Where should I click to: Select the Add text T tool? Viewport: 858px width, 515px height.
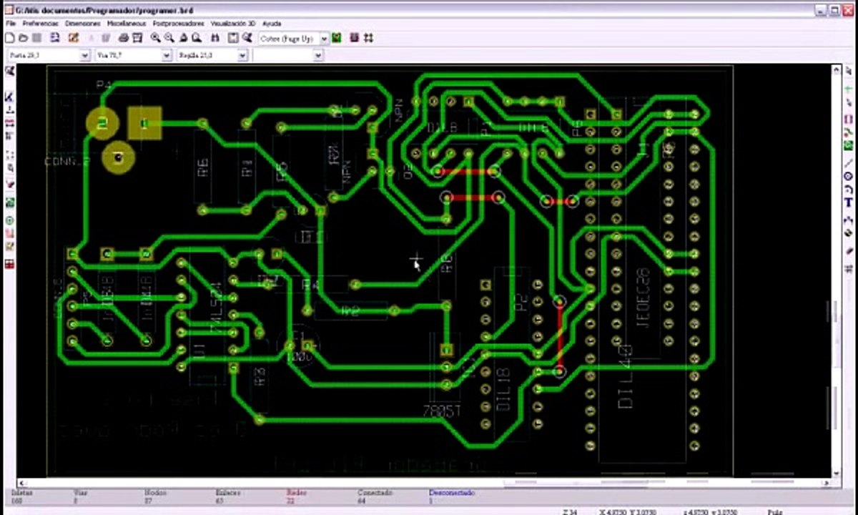tap(849, 202)
